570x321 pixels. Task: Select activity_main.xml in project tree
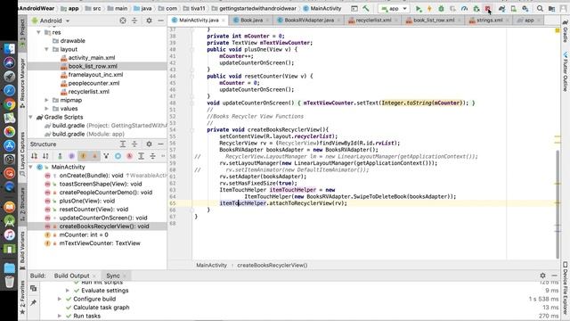pyautogui.click(x=92, y=57)
